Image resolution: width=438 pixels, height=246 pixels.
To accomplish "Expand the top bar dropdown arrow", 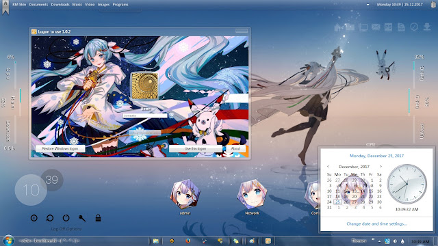I will (368, 5).
